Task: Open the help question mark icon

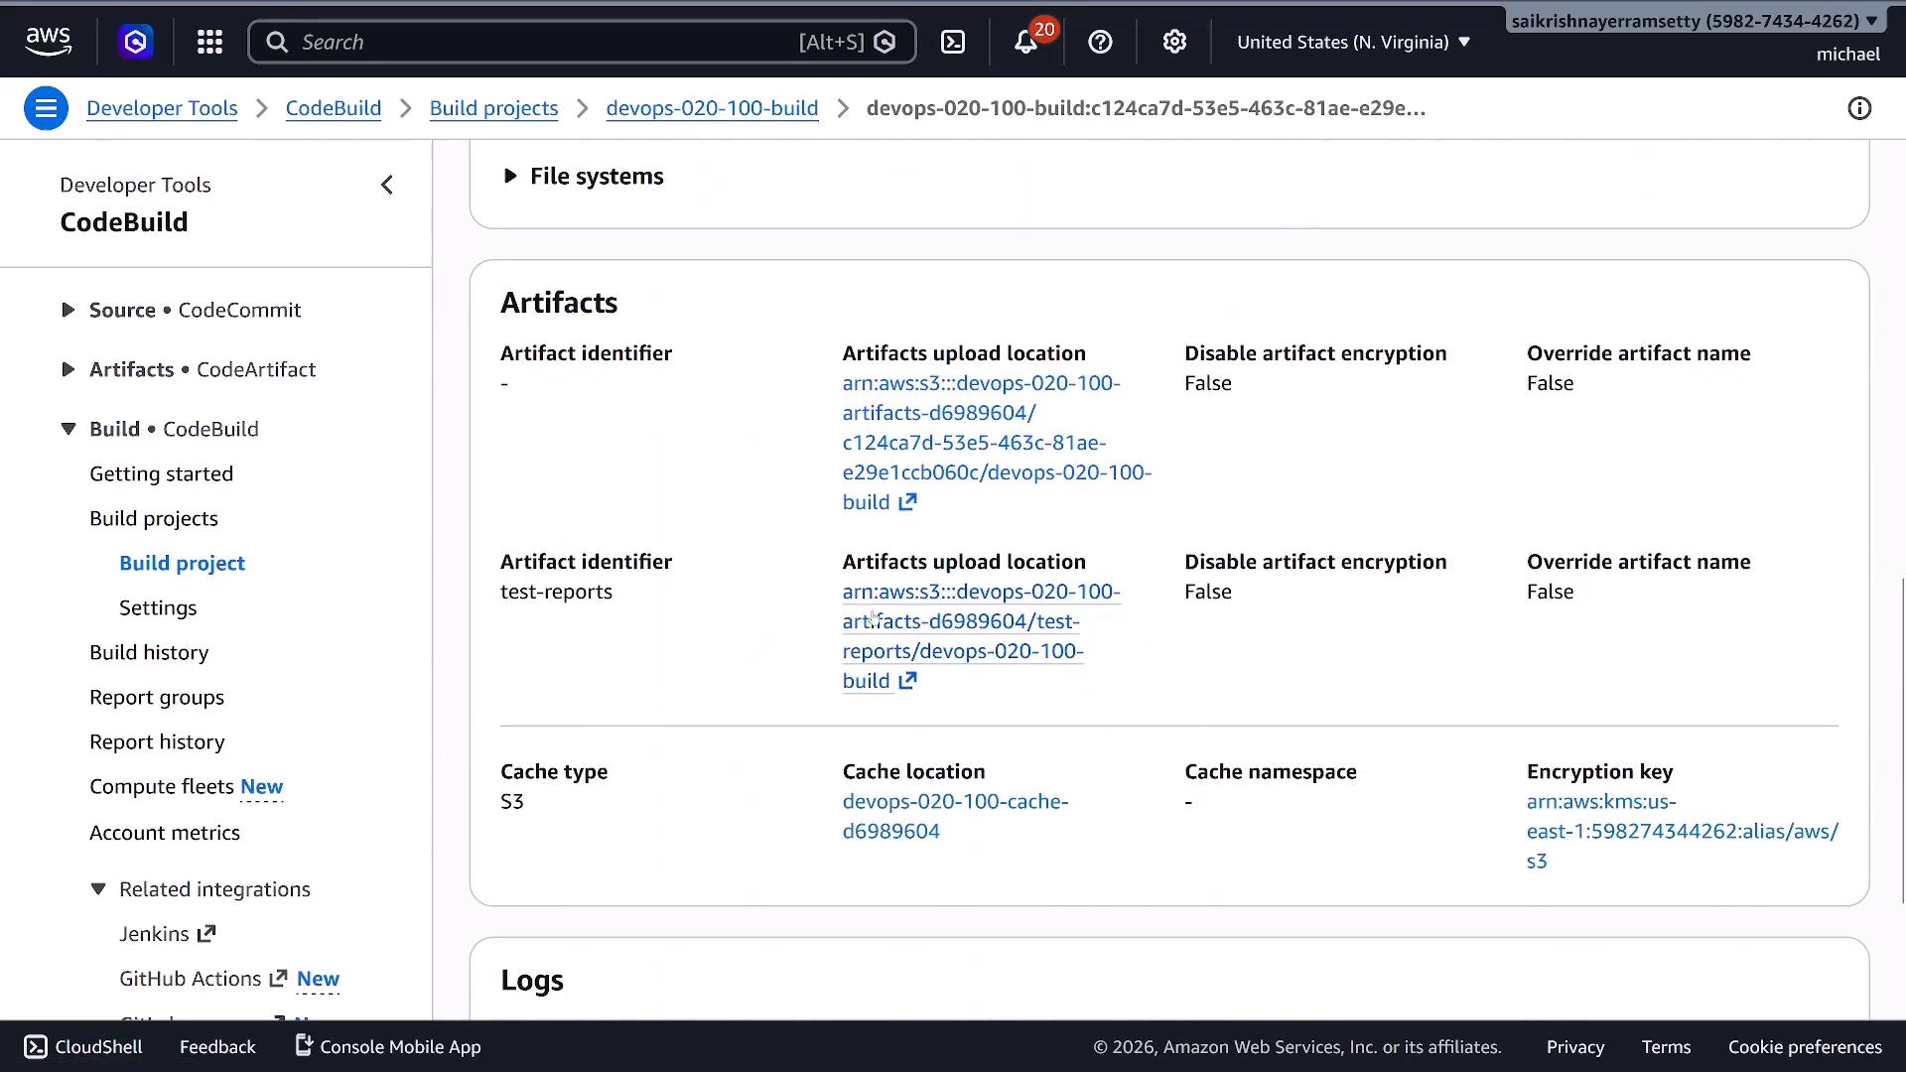Action: point(1100,42)
